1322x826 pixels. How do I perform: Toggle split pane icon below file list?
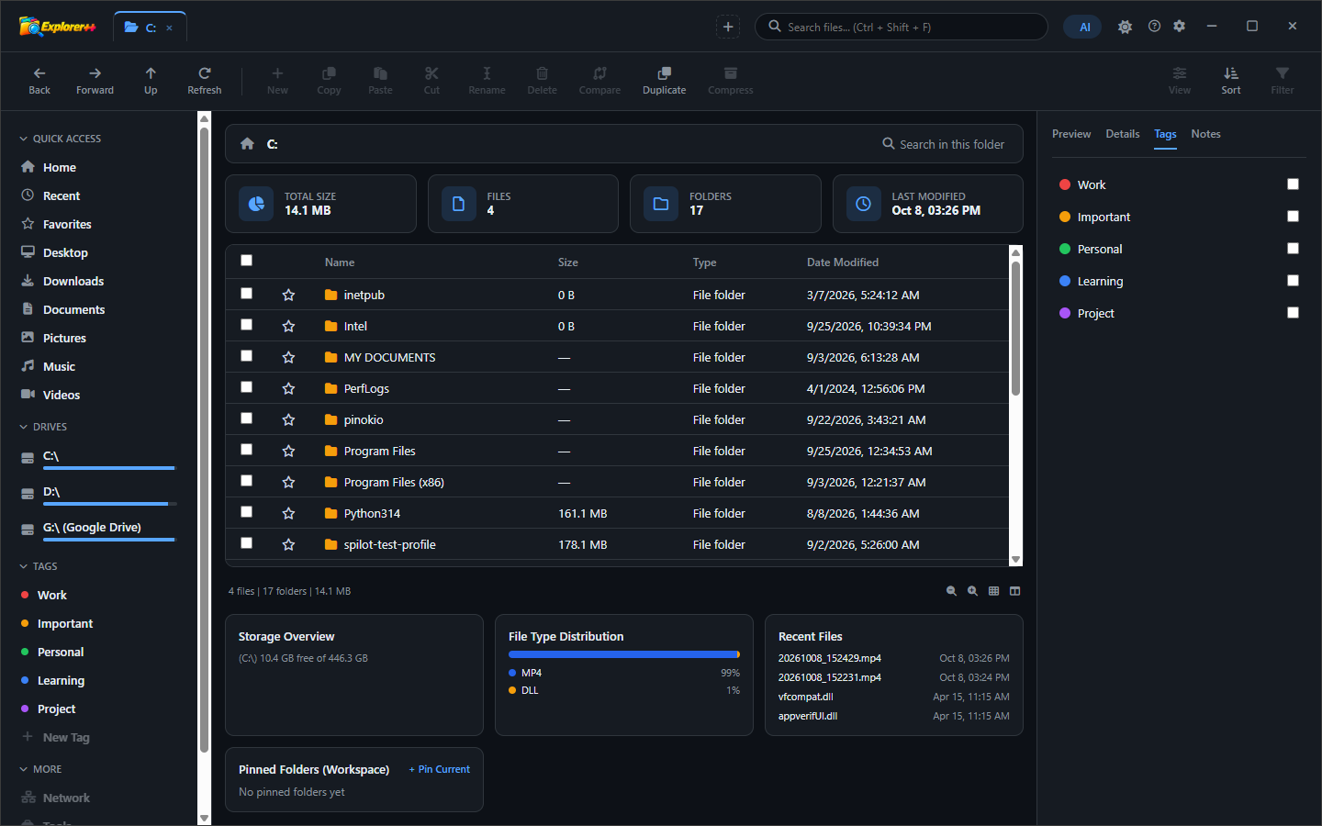(x=1014, y=591)
